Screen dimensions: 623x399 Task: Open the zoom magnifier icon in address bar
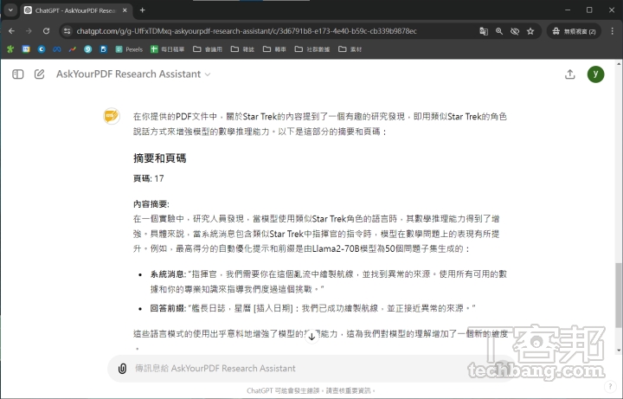pos(499,31)
